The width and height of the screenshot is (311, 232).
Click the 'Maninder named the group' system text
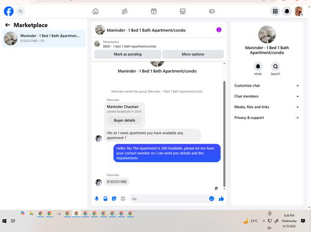point(157,91)
